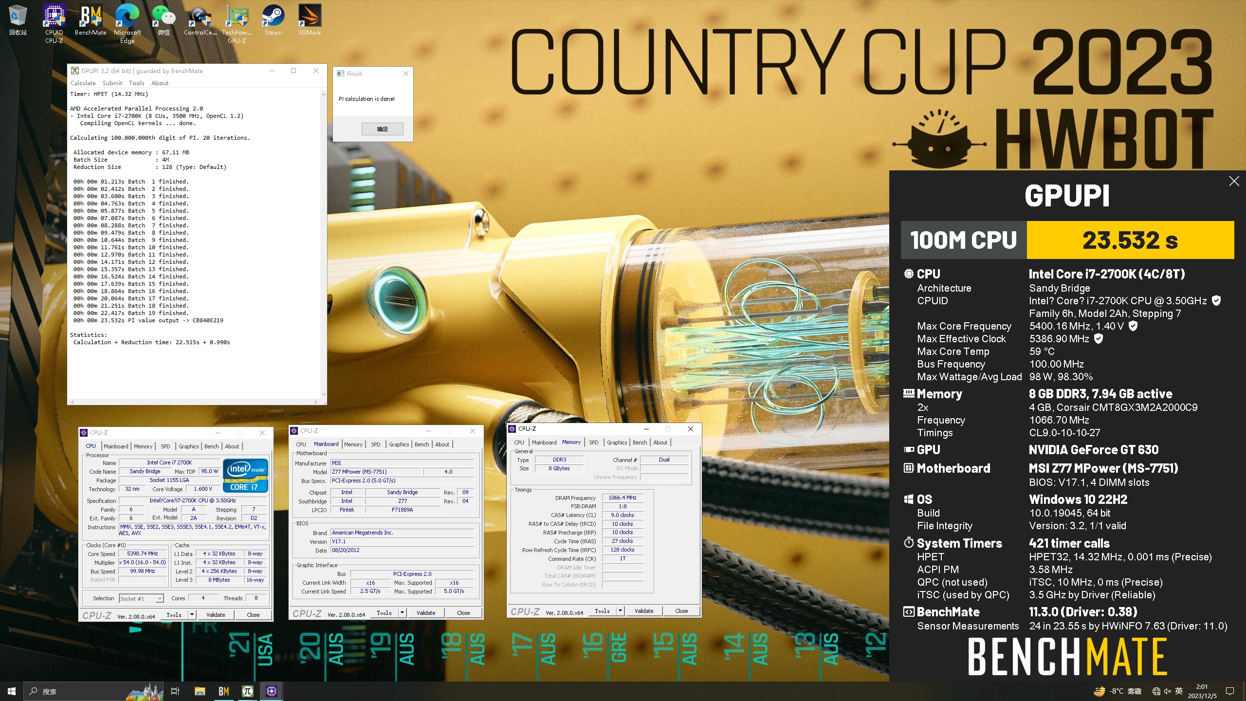Expand Tools dropdown arrow in middle CPU-Z
This screenshot has width=1246, height=701.
click(402, 613)
